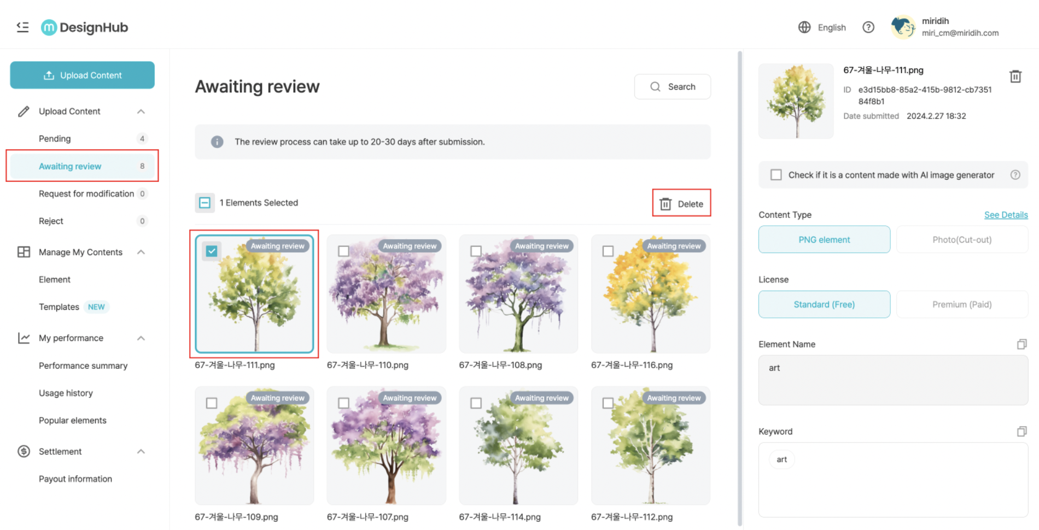The width and height of the screenshot is (1039, 530).
Task: Go to Performance summary in sidebar
Action: point(83,366)
